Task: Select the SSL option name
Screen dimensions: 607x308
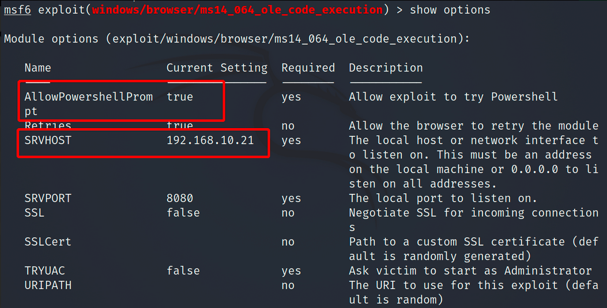Action: [x=35, y=213]
